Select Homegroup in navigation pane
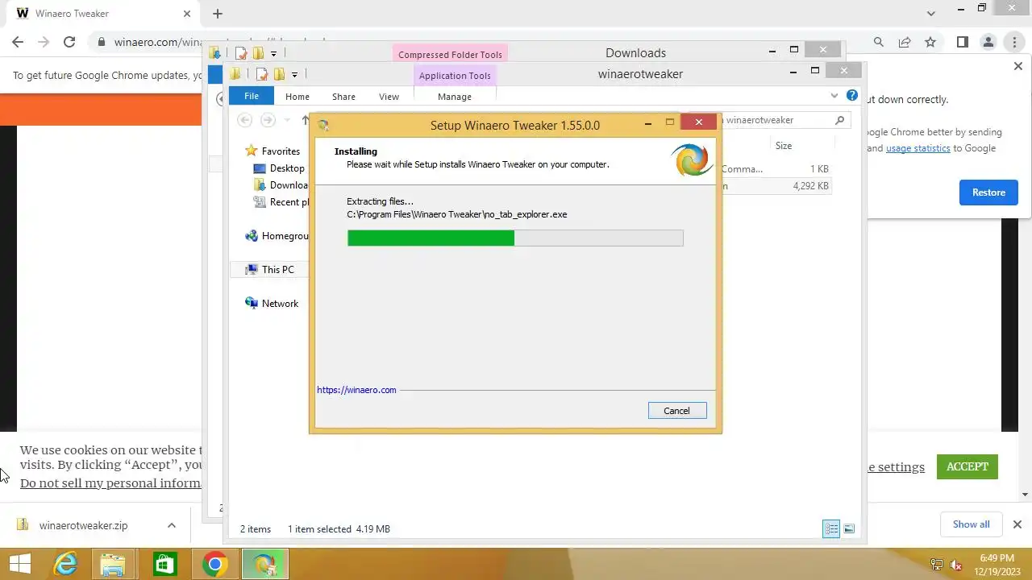 click(277, 236)
